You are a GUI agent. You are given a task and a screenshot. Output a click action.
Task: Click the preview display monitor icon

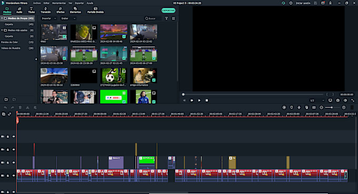330,100
